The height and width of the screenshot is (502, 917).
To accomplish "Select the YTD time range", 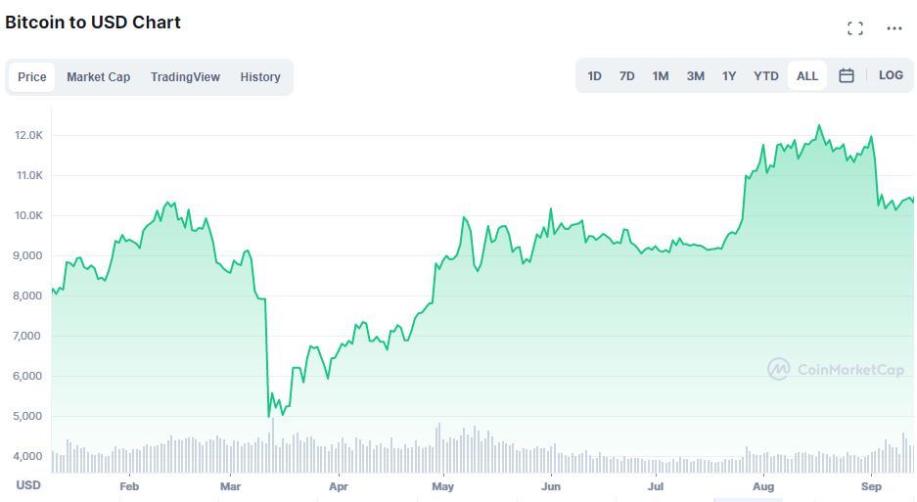I will click(x=766, y=76).
